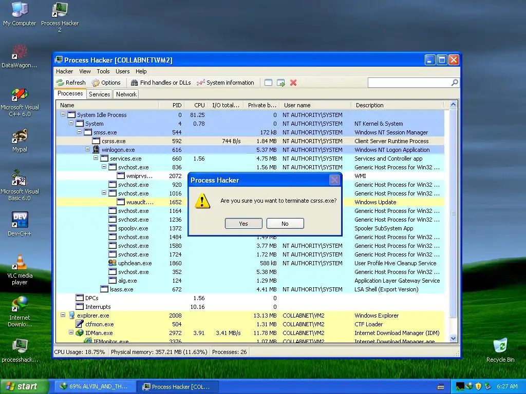Click No in the Process Hacker dialog
Viewport: 526px width, 394px height.
click(285, 224)
